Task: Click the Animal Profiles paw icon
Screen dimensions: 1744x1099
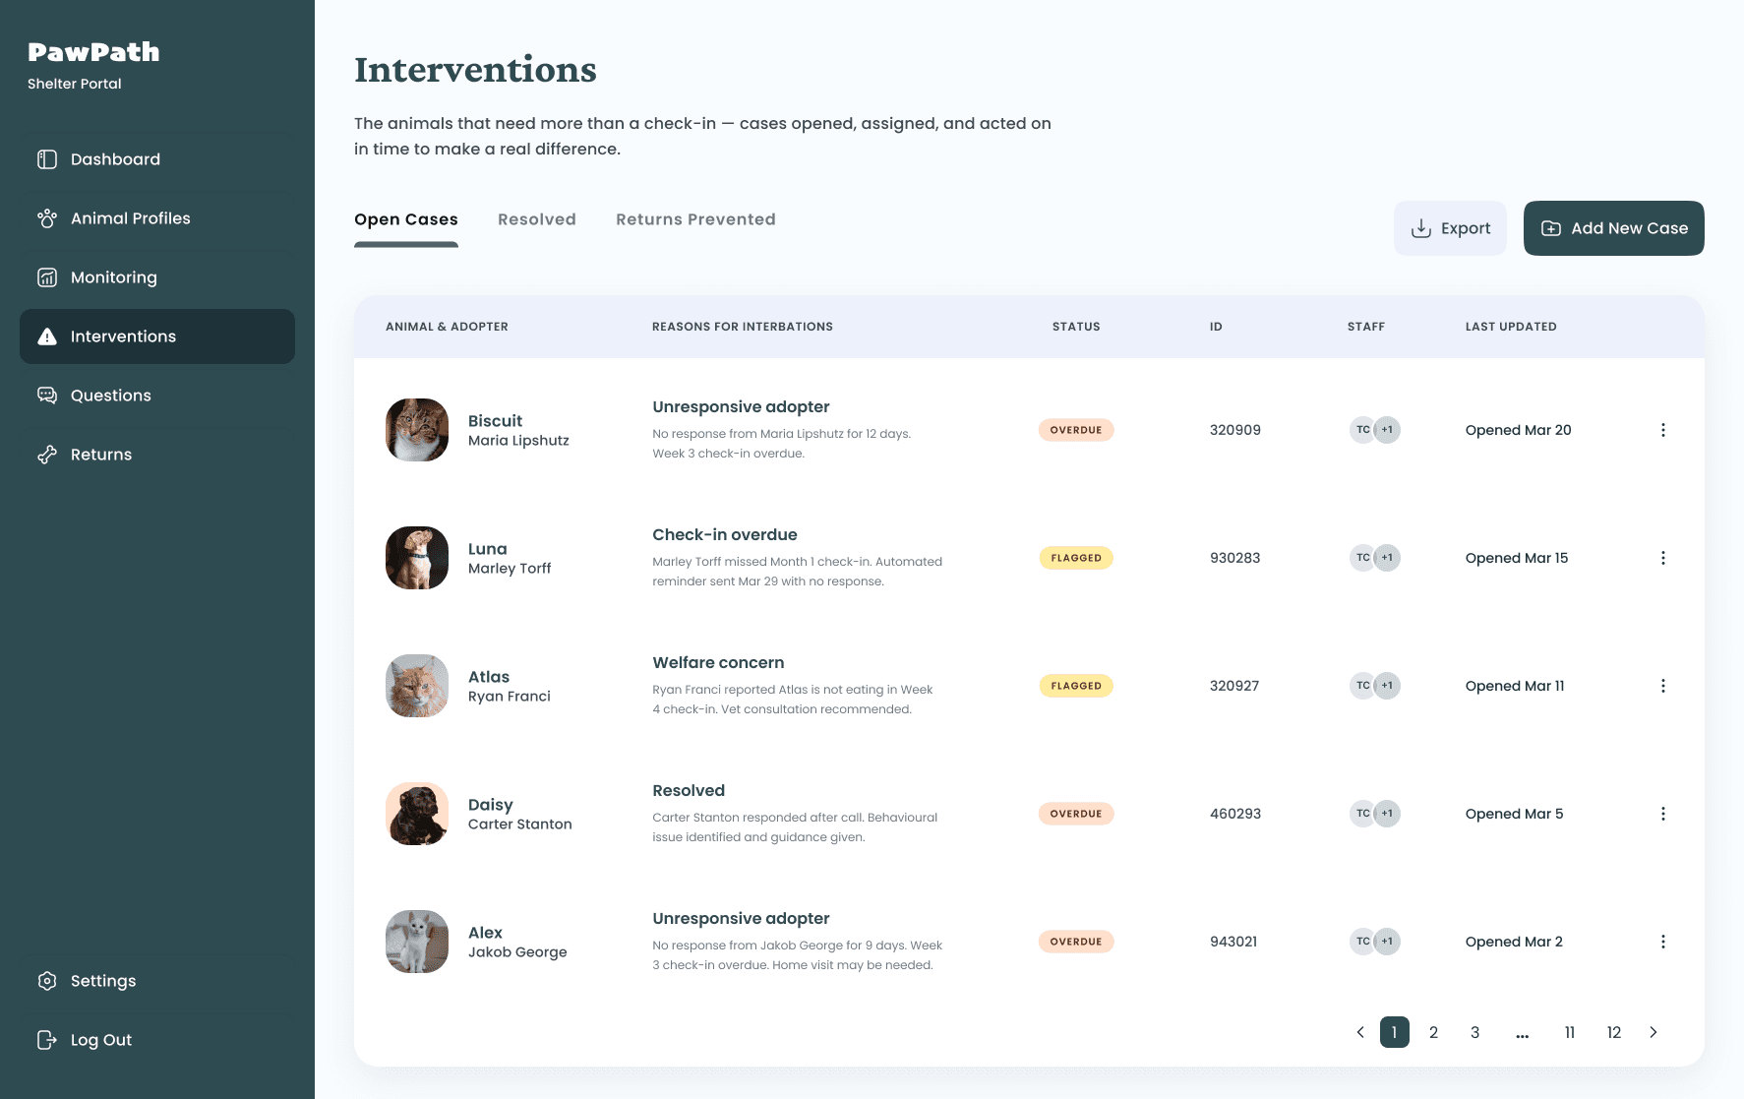Action: pyautogui.click(x=47, y=218)
